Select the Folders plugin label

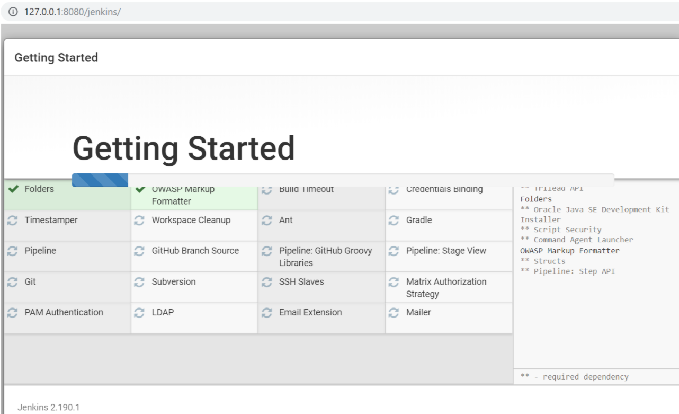point(39,189)
